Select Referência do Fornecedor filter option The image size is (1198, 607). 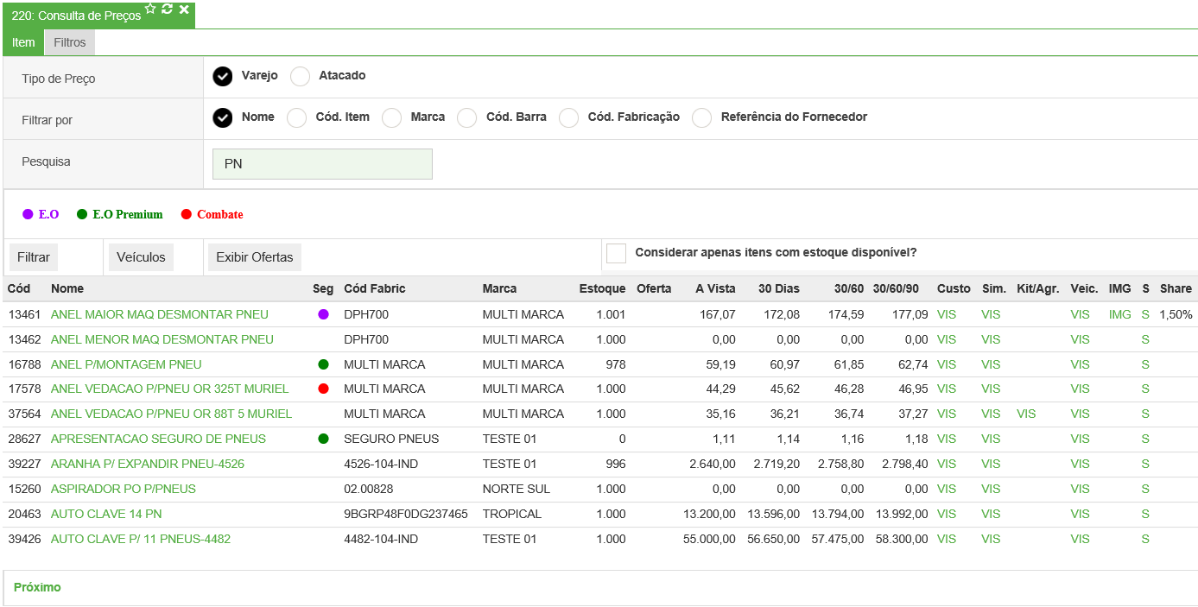point(701,117)
